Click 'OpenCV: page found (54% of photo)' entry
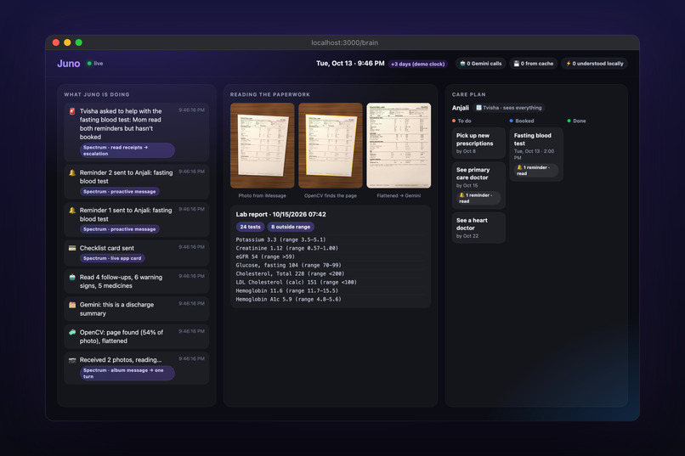 [136, 336]
